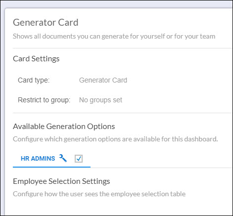Click the 'Shows all documents you can generate' description

(114, 36)
